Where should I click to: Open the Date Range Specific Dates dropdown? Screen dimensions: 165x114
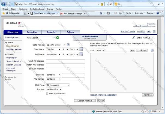pos(56,45)
